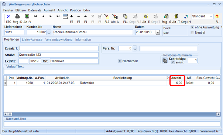Image resolution: width=223 pixels, height=135 pixels.
Task: Open the Datensatz menu
Action: click(35, 10)
